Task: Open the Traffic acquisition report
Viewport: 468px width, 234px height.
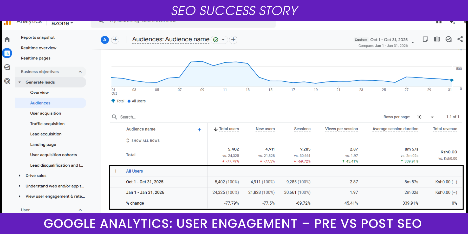Action: [x=47, y=124]
